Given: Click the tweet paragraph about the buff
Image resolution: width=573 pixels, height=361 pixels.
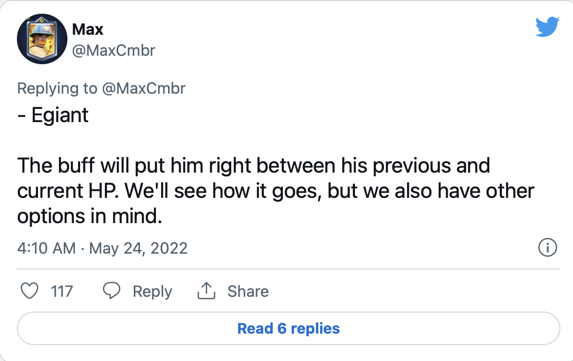Looking at the screenshot, I should tap(275, 190).
